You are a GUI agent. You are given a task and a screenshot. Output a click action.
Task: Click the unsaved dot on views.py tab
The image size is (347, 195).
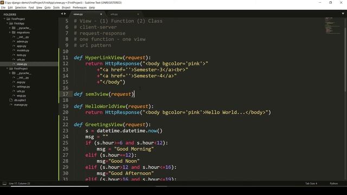click(101, 14)
